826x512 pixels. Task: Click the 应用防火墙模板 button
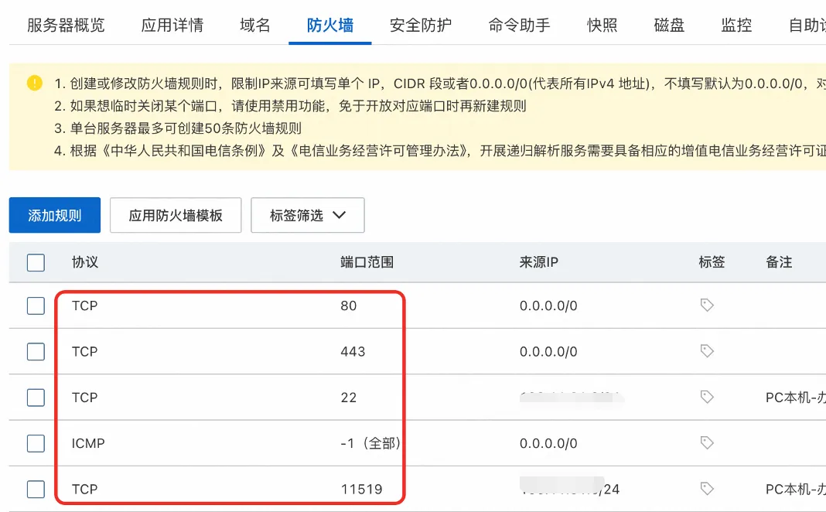176,215
